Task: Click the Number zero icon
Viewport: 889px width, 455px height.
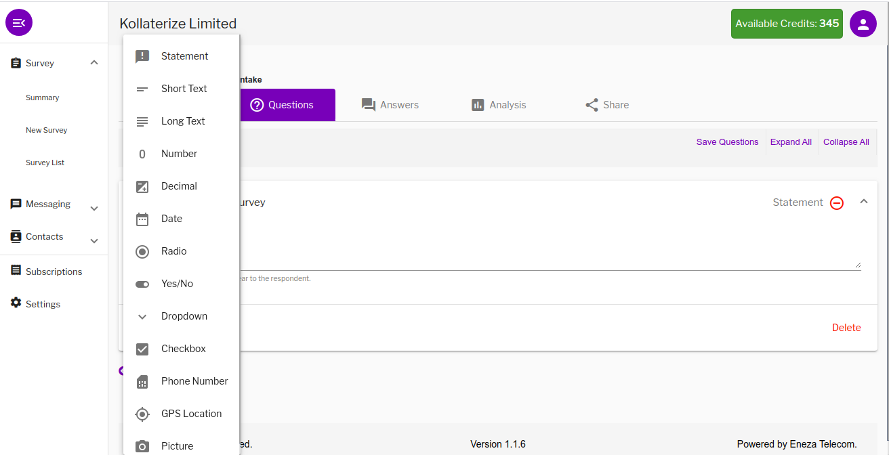Action: pos(142,154)
